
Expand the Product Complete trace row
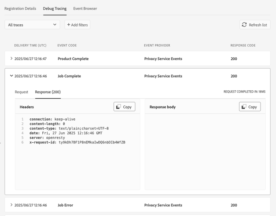coord(11,59)
